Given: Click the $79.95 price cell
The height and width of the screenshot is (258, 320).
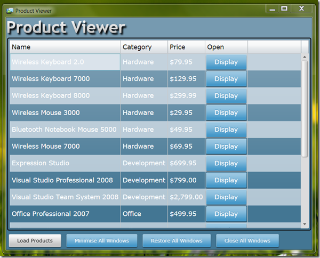Looking at the screenshot, I should pos(186,62).
